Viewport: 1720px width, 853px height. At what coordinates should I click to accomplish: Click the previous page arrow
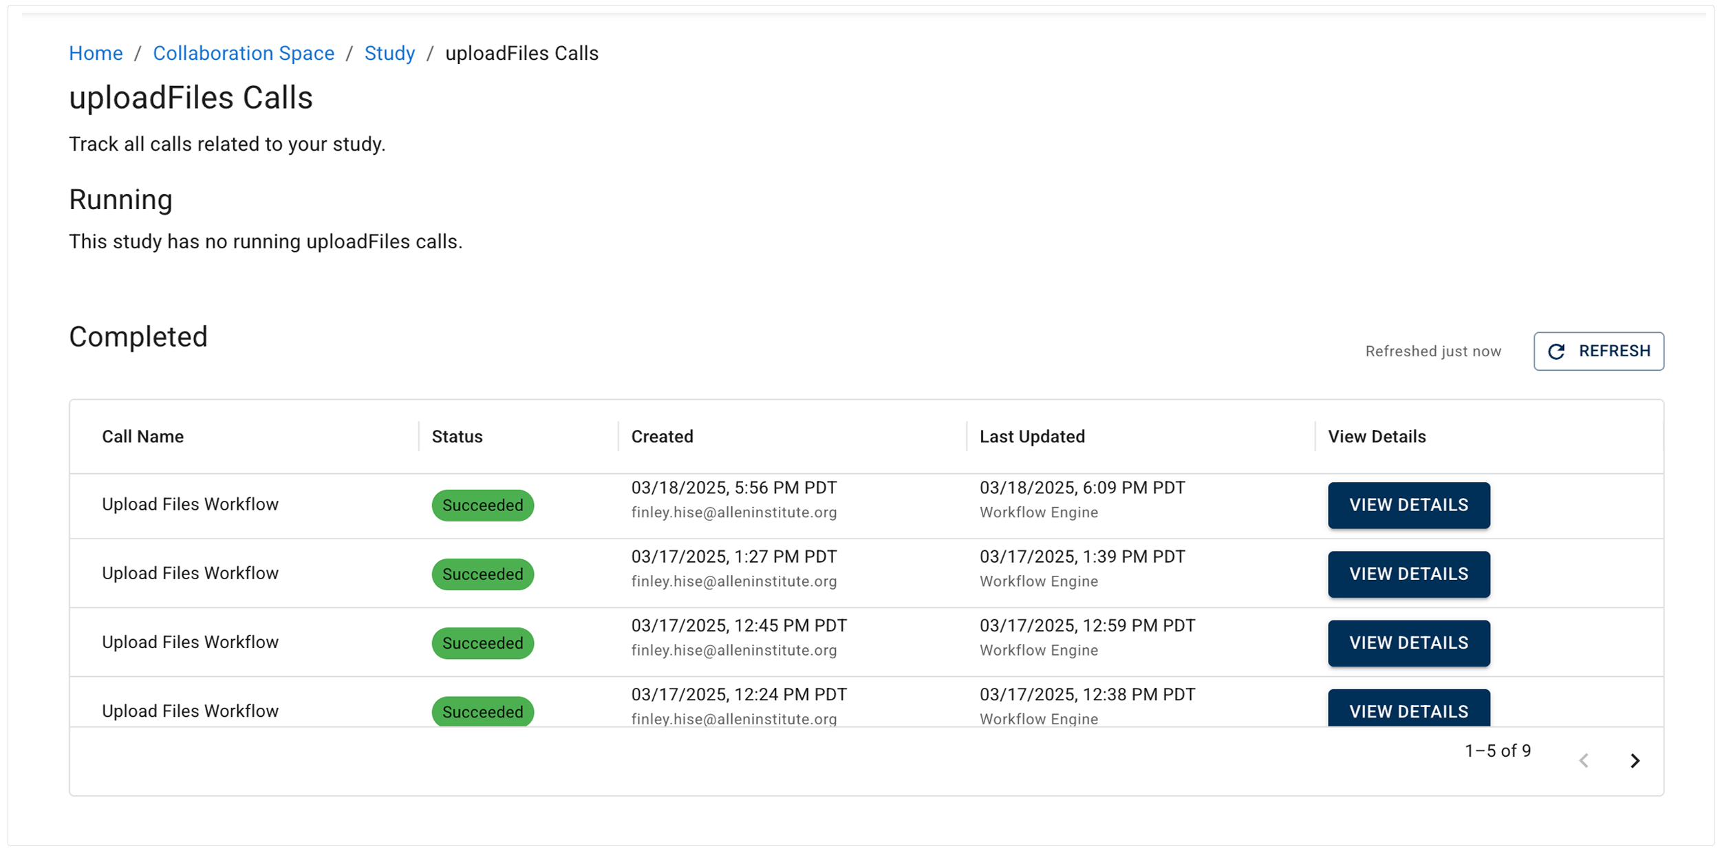coord(1584,760)
